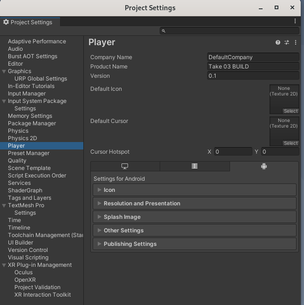Open the Publishing Settings foldout
Screen dimensions: 304x305
pos(130,244)
